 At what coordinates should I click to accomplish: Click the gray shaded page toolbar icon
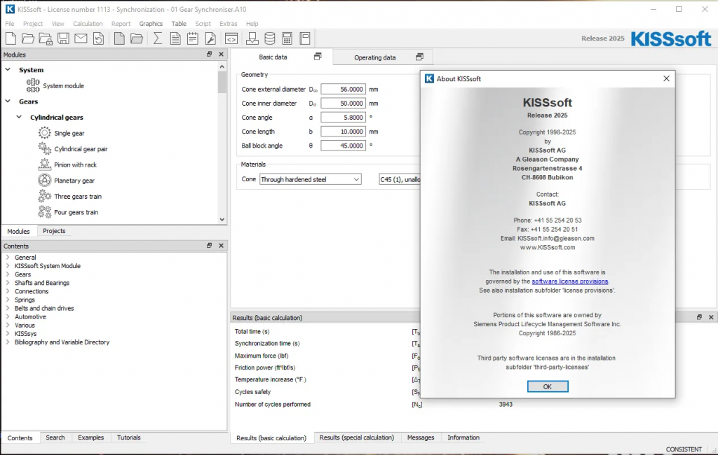pyautogui.click(x=119, y=38)
